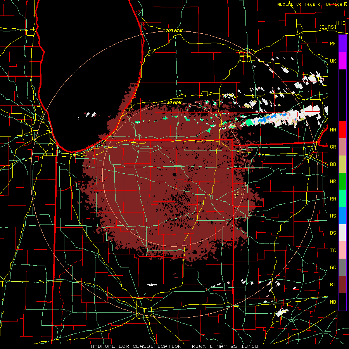Click the DS white legend swatch
The height and width of the screenshot is (349, 349).
pos(342,233)
